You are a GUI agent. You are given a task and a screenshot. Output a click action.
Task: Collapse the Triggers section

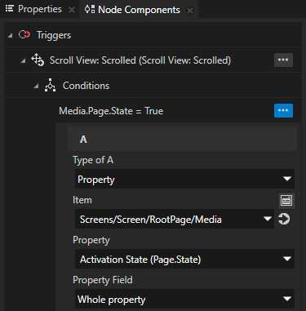(x=10, y=35)
